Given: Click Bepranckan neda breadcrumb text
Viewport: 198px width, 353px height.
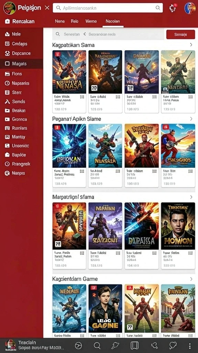Looking at the screenshot, I should (x=102, y=34).
